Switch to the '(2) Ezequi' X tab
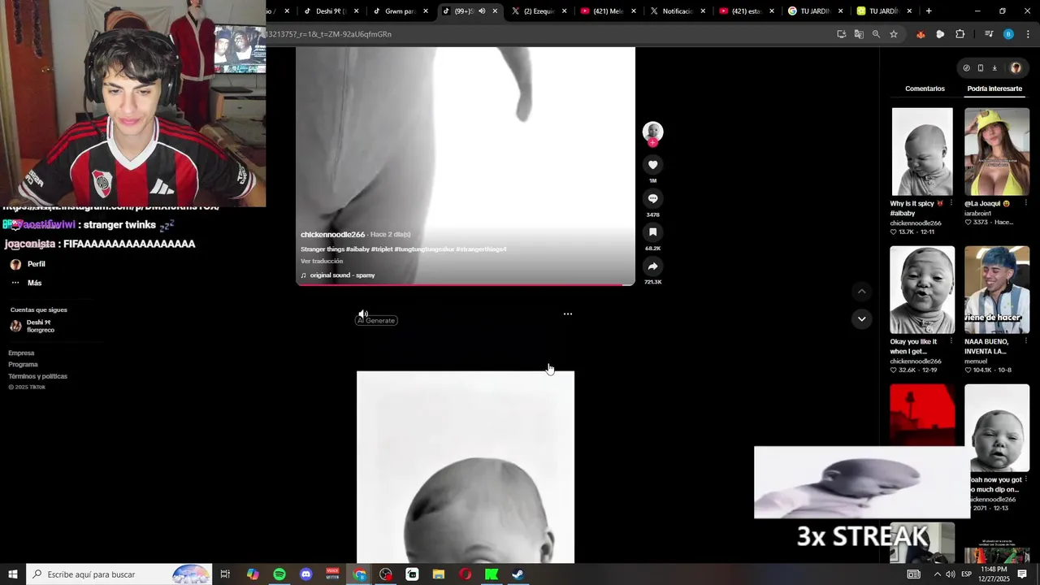 539,11
